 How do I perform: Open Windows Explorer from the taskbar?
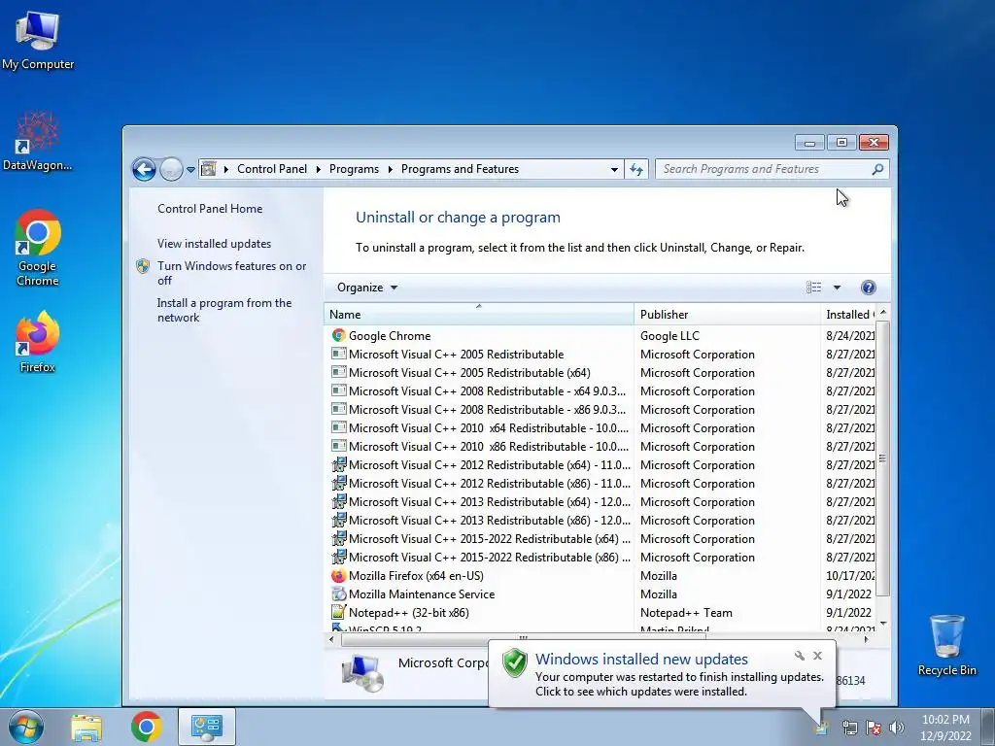click(86, 727)
